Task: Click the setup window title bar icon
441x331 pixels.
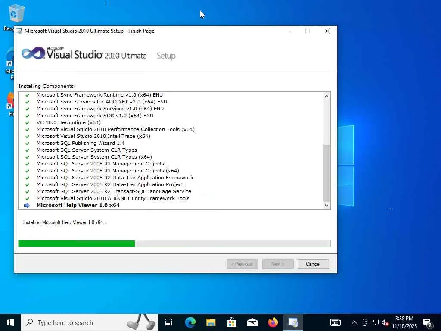Action: (x=19, y=31)
